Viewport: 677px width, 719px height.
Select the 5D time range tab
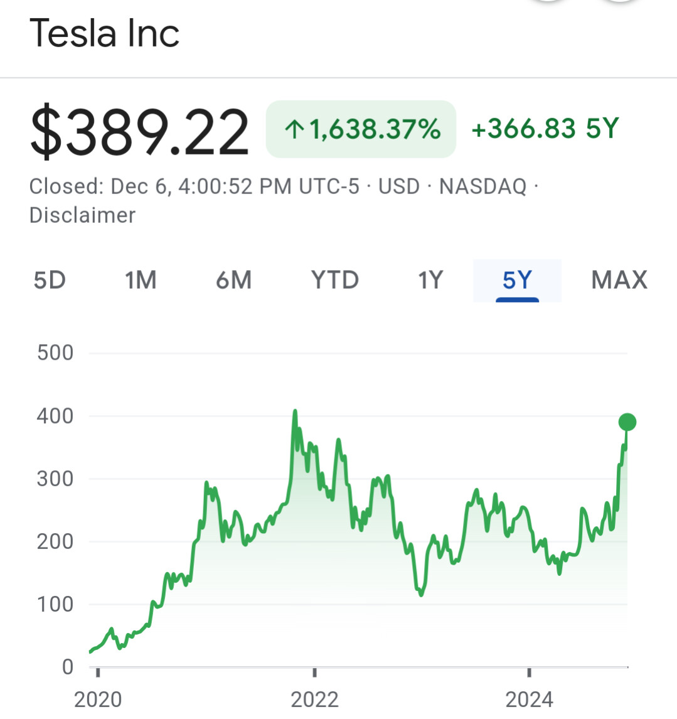click(x=50, y=280)
